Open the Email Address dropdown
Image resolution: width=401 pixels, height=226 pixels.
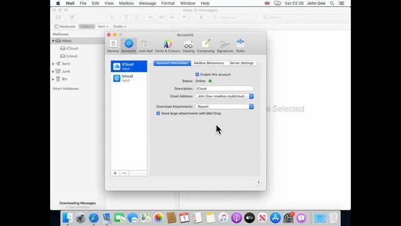(224, 96)
